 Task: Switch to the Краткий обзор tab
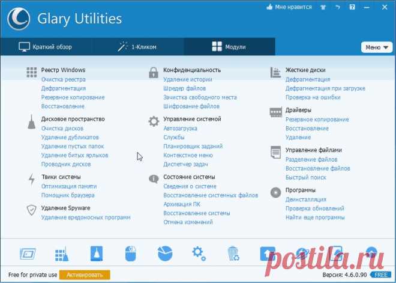click(46, 47)
